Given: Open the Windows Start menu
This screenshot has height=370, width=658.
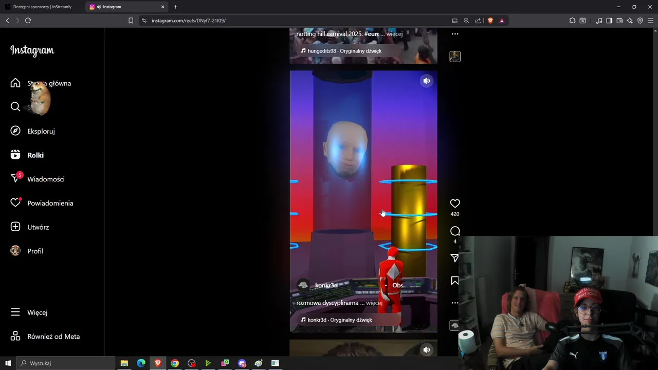Looking at the screenshot, I should (x=8, y=363).
